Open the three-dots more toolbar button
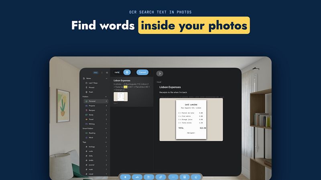Screen dimensions: 321x180 (x=173, y=177)
